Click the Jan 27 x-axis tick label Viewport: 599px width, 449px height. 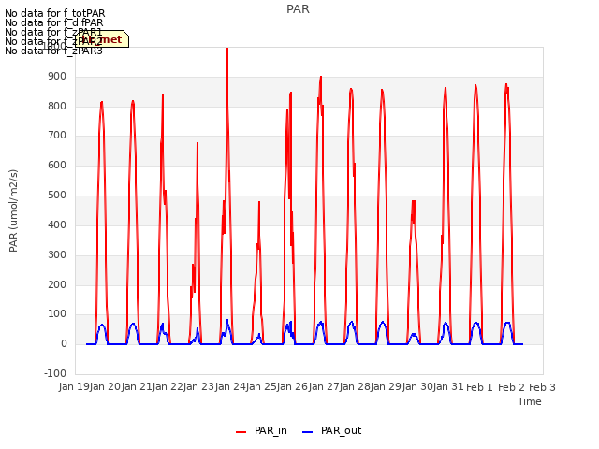click(x=324, y=387)
